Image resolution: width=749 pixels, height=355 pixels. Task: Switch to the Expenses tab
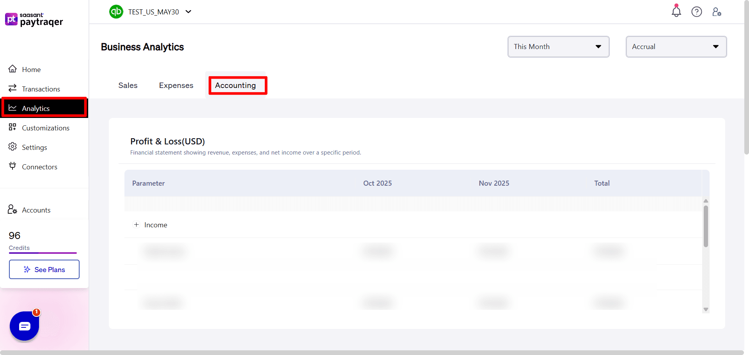pyautogui.click(x=176, y=85)
